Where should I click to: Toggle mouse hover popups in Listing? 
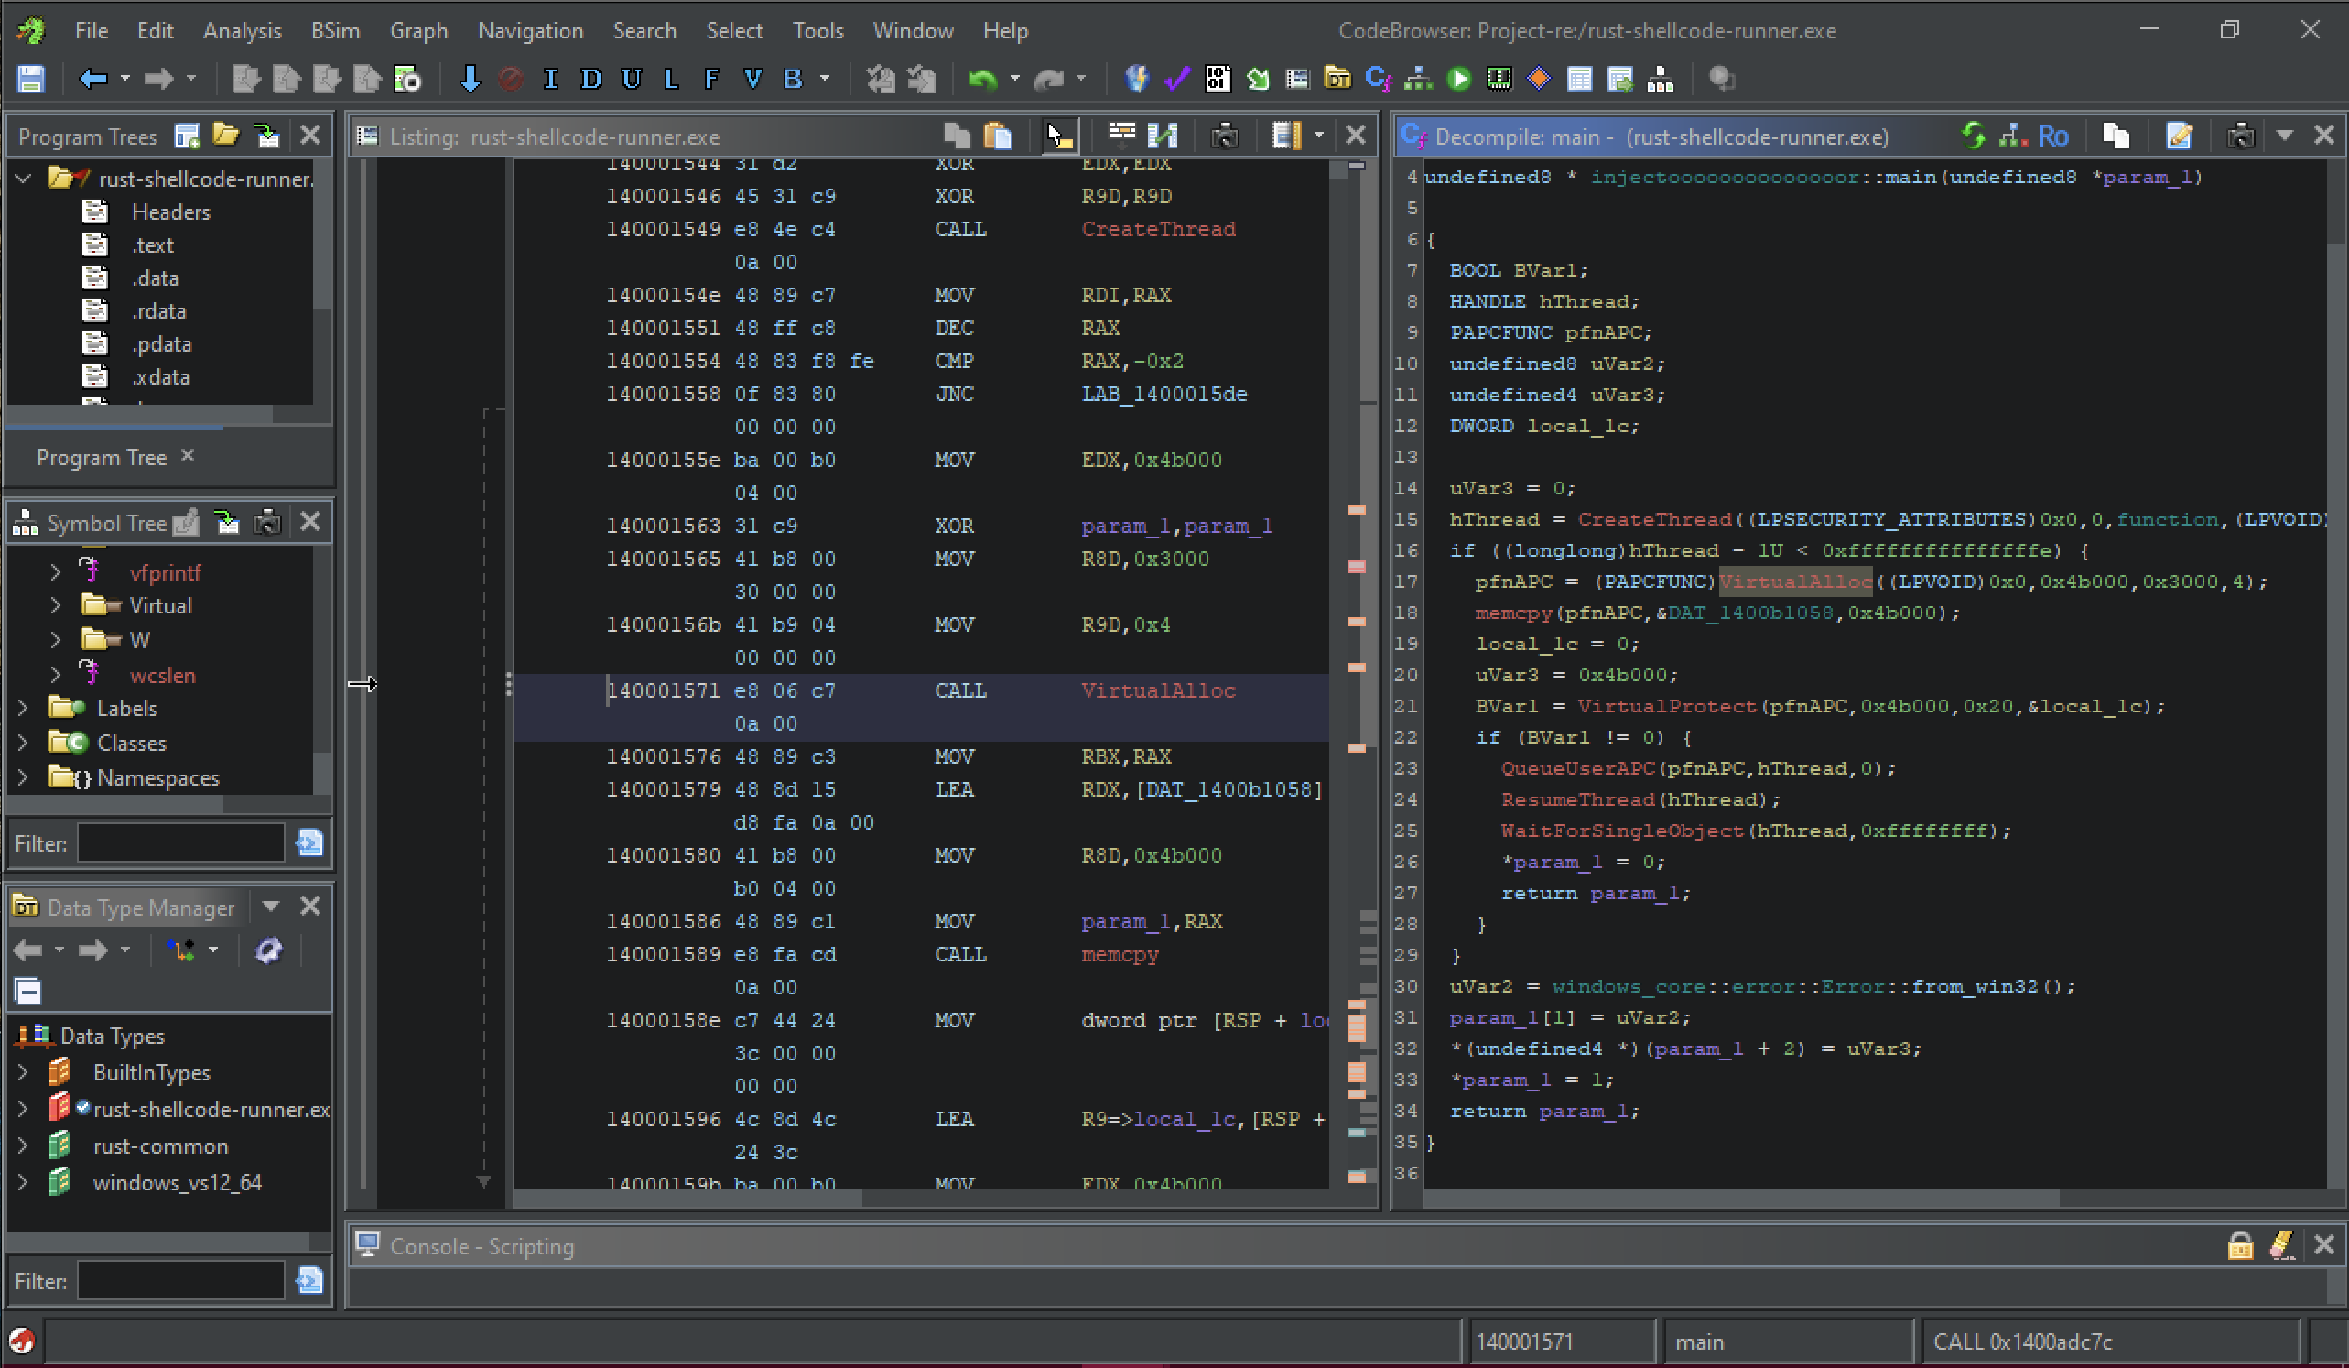(1060, 136)
